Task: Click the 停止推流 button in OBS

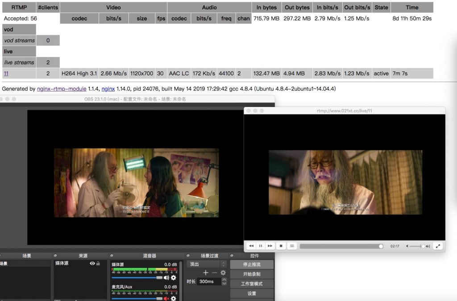Action: (x=252, y=264)
